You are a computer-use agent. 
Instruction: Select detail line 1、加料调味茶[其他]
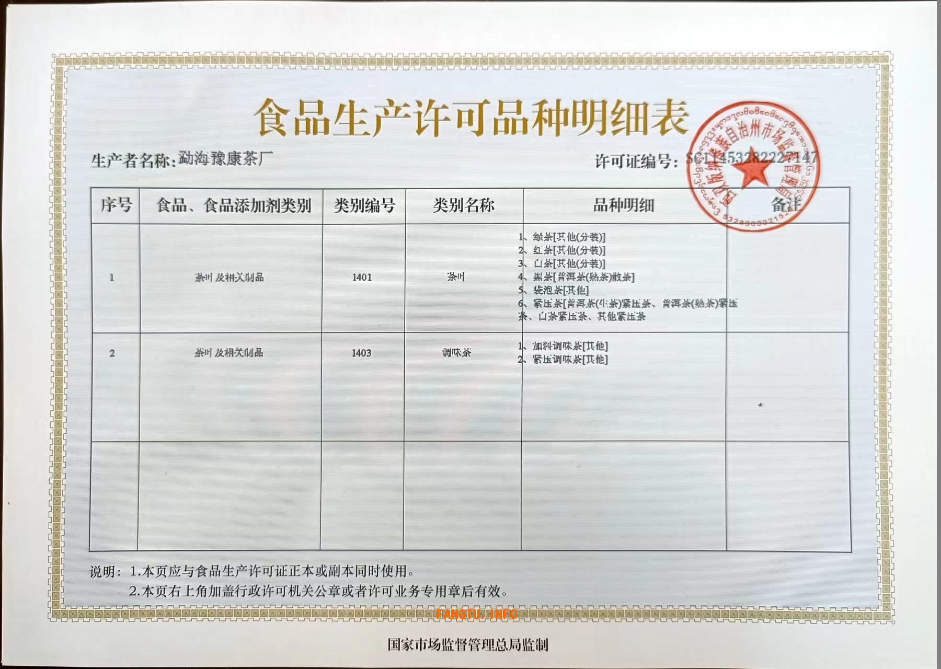(x=563, y=346)
